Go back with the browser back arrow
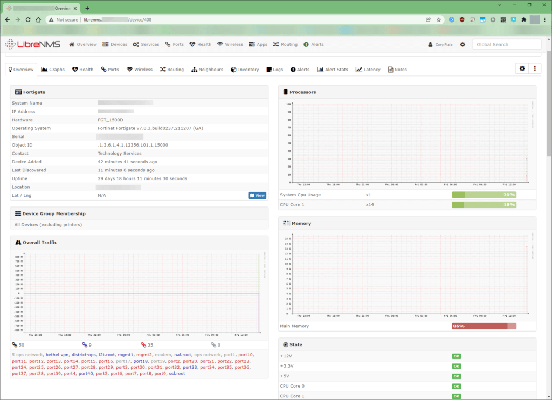The width and height of the screenshot is (552, 400). (8, 20)
